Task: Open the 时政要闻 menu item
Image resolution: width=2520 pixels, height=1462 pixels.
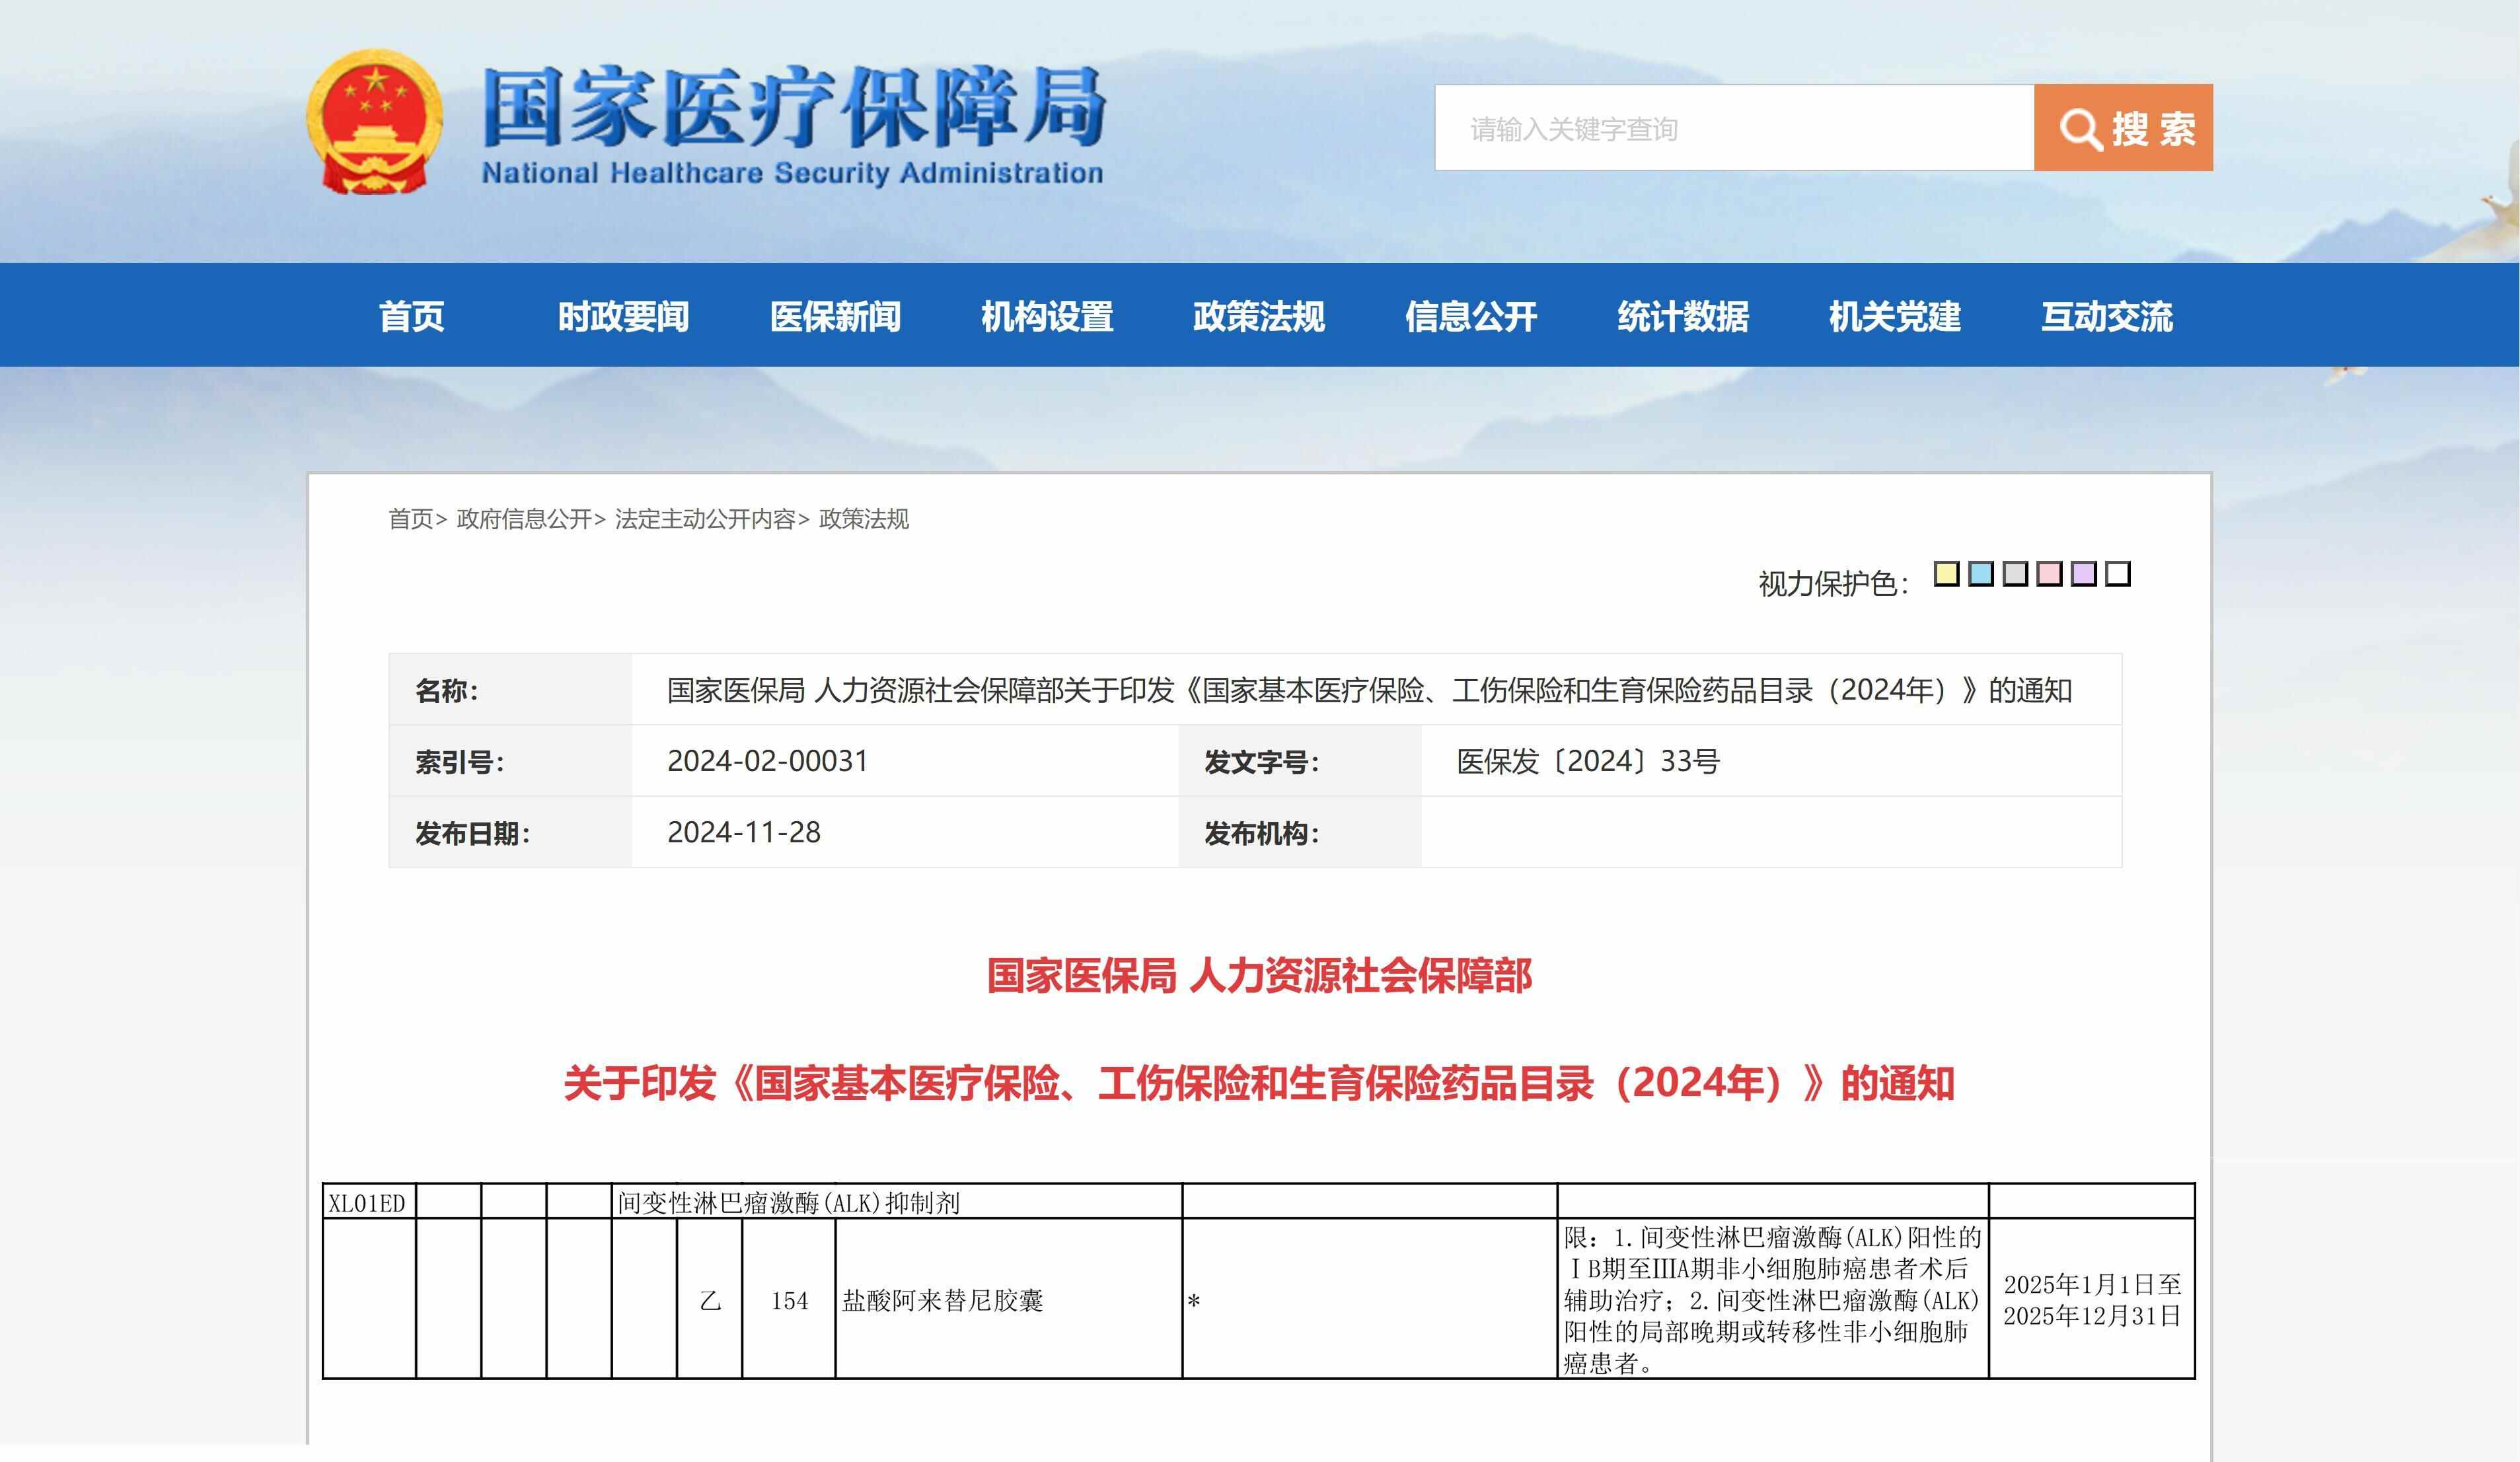Action: (x=623, y=316)
